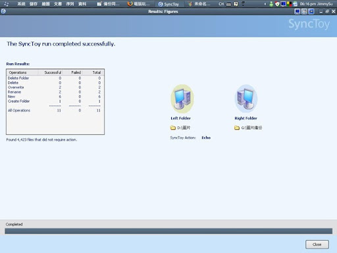Open the start menu icon in the top-left corner
This screenshot has width=337, height=253.
coord(6,4)
